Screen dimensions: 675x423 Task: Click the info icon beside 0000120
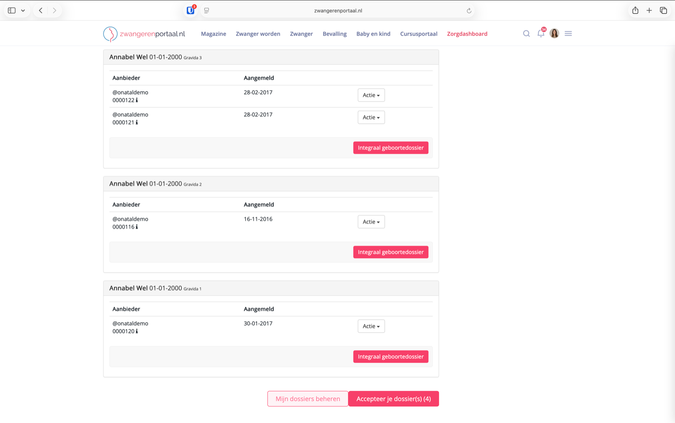click(x=137, y=332)
